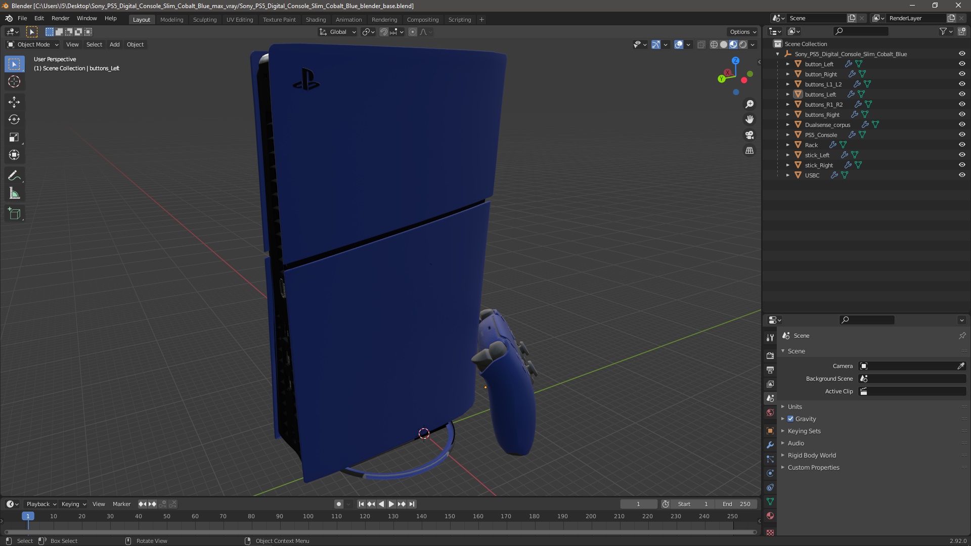The height and width of the screenshot is (546, 971).
Task: Click the camera eyedropper icon
Action: (961, 366)
